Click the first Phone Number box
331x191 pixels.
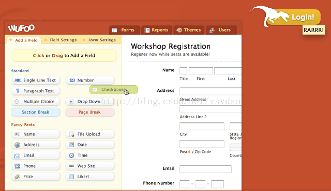pos(185,184)
